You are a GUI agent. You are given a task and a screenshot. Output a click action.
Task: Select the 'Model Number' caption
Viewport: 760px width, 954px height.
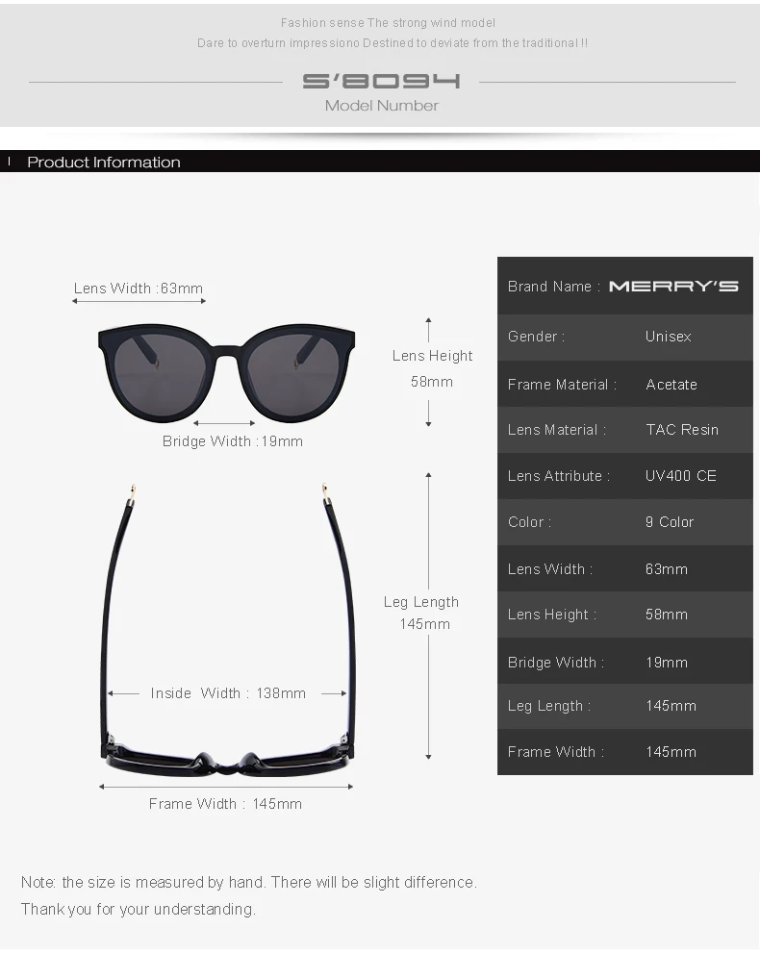coord(382,105)
